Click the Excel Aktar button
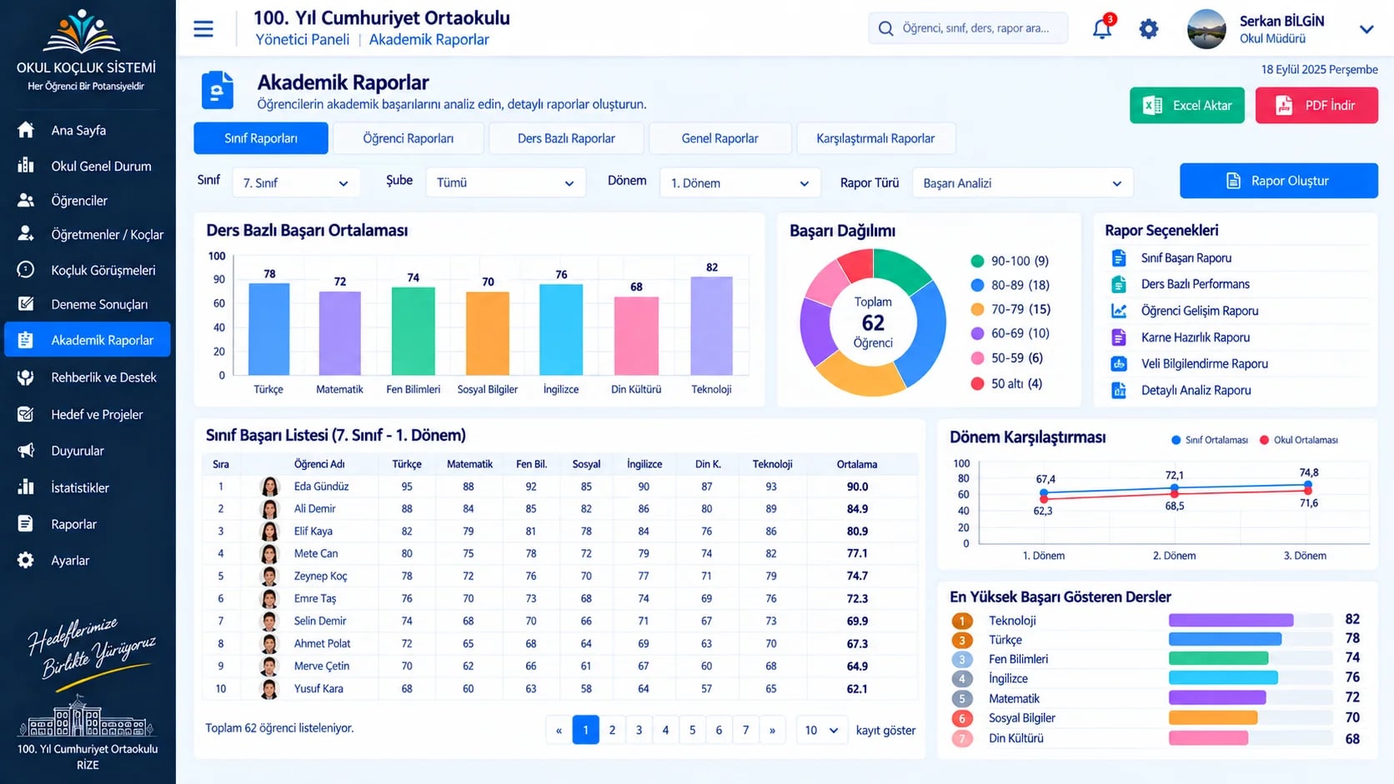1394x784 pixels. [x=1187, y=105]
